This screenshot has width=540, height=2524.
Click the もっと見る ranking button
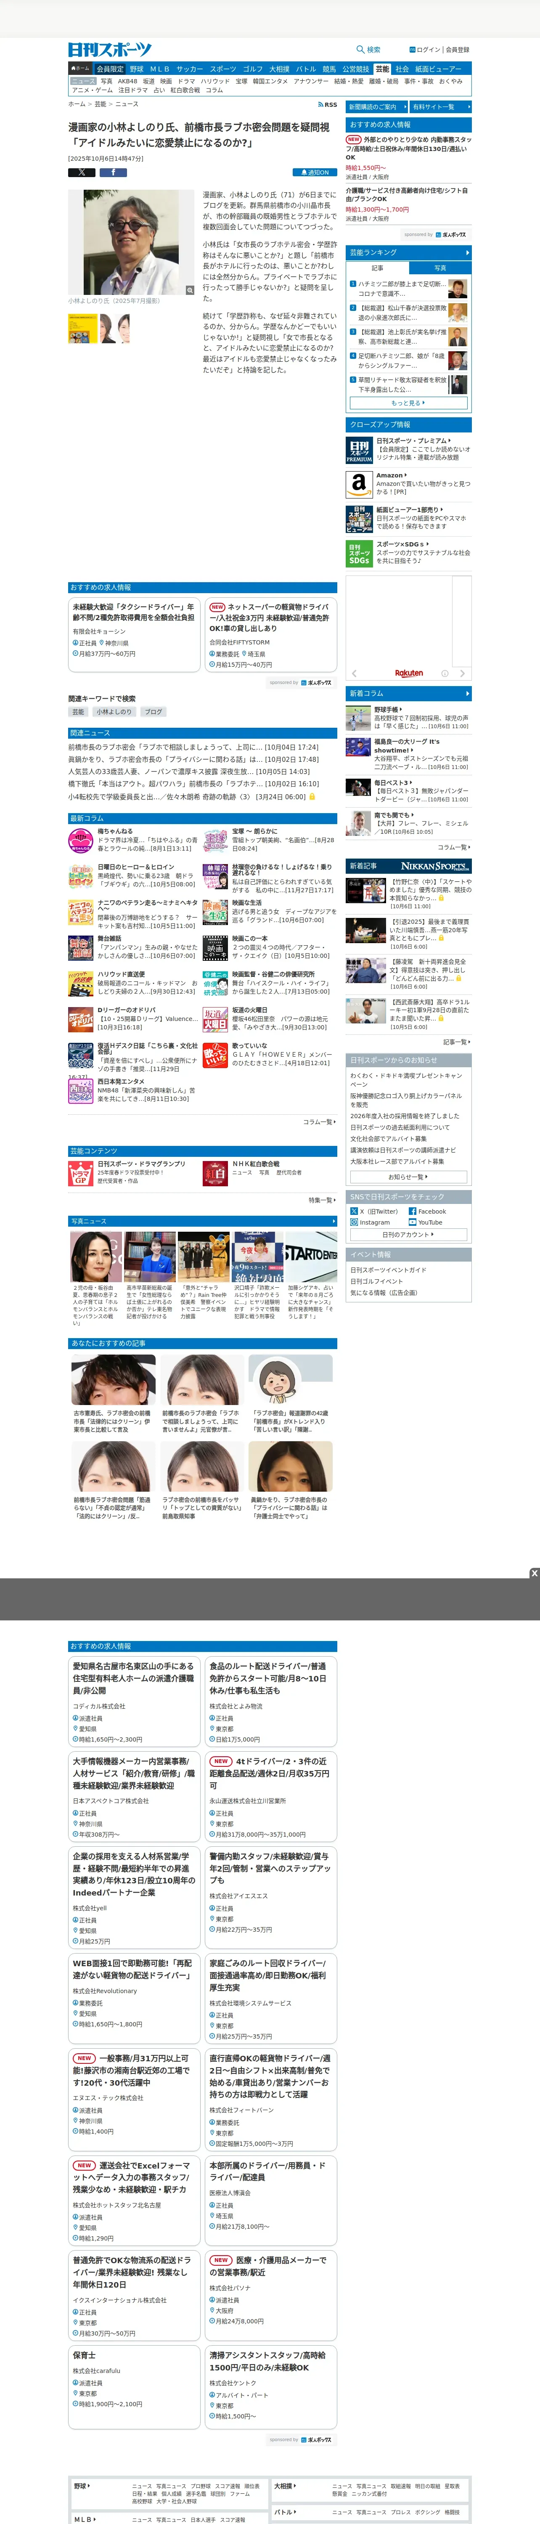409,403
